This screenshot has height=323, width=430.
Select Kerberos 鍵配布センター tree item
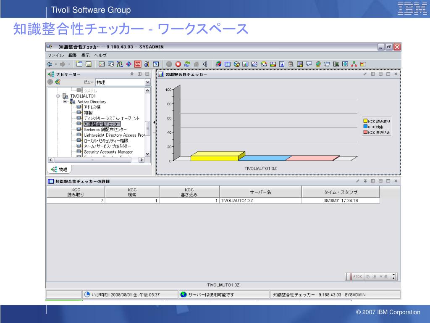pyautogui.click(x=105, y=130)
